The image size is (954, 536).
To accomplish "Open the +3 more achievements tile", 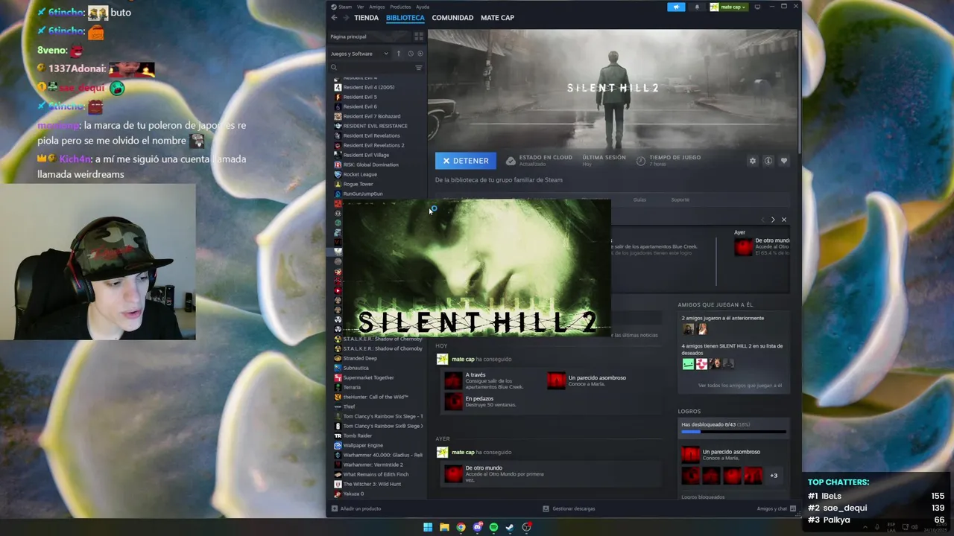I will point(774,476).
